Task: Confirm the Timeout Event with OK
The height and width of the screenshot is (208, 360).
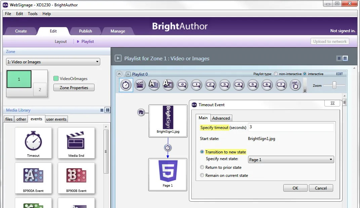Action: (x=295, y=188)
